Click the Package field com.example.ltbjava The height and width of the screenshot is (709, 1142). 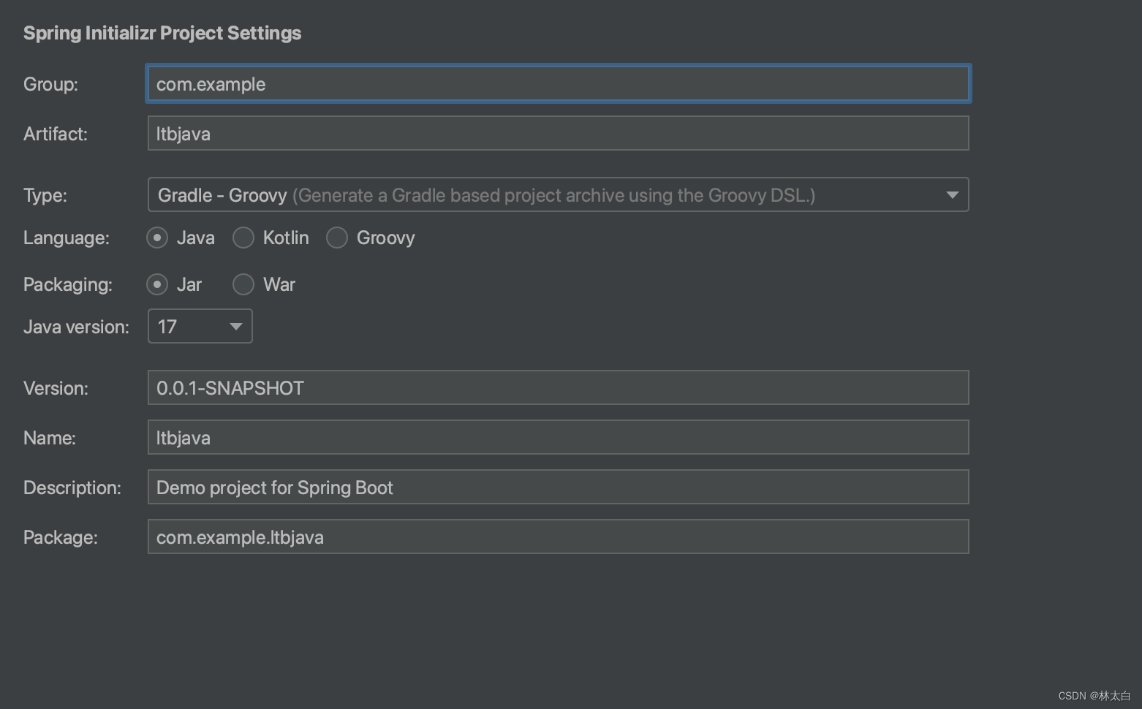coord(559,537)
